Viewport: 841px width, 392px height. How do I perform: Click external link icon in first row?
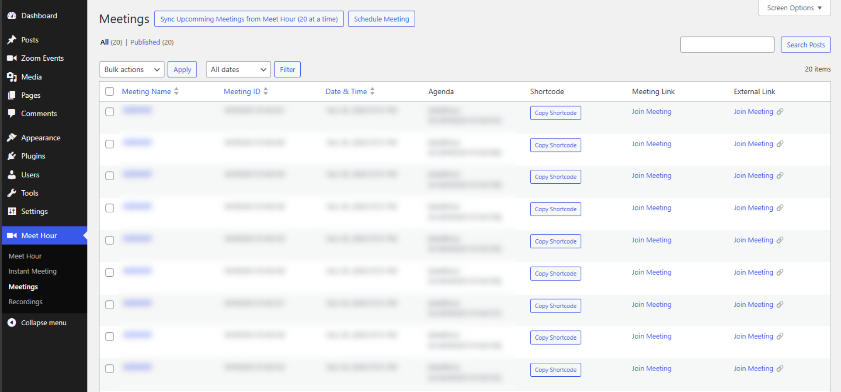point(780,112)
